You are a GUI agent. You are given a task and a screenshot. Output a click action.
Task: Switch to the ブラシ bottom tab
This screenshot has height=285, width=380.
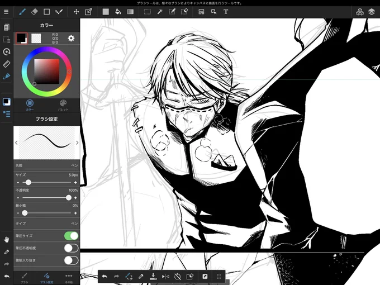(24, 278)
